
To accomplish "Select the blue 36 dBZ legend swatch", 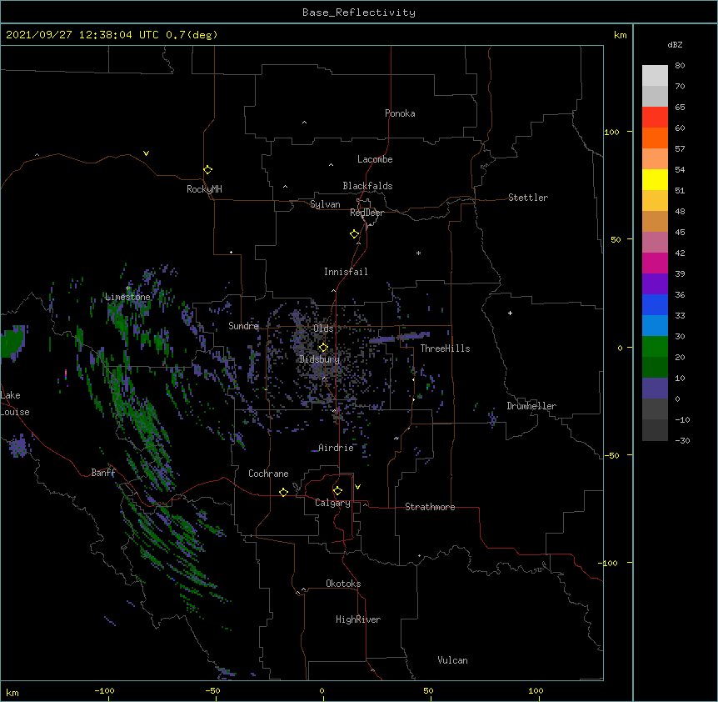I will pyautogui.click(x=655, y=304).
